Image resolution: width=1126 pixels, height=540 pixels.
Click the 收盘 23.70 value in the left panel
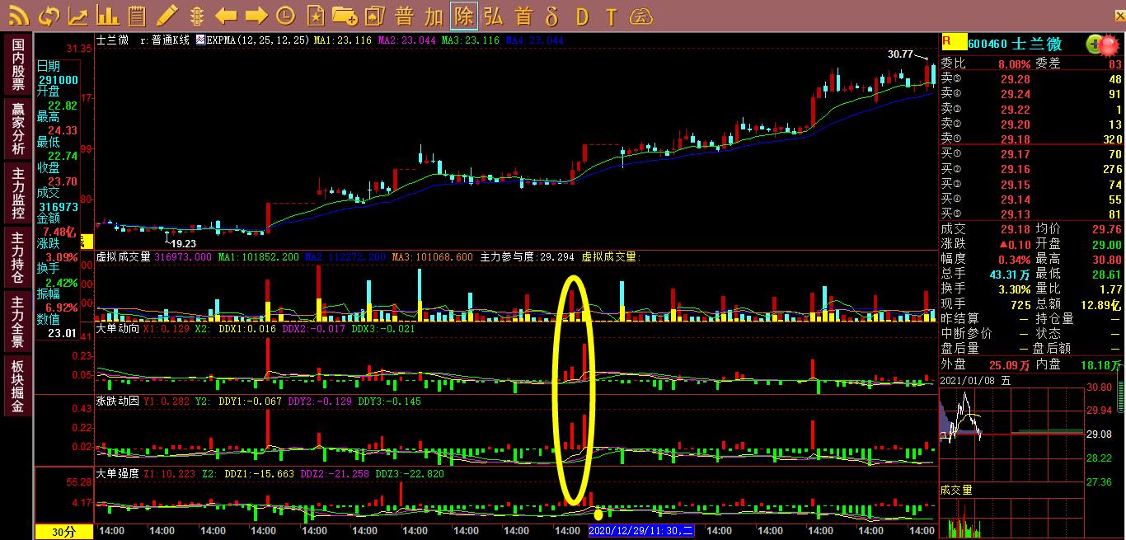click(x=63, y=181)
